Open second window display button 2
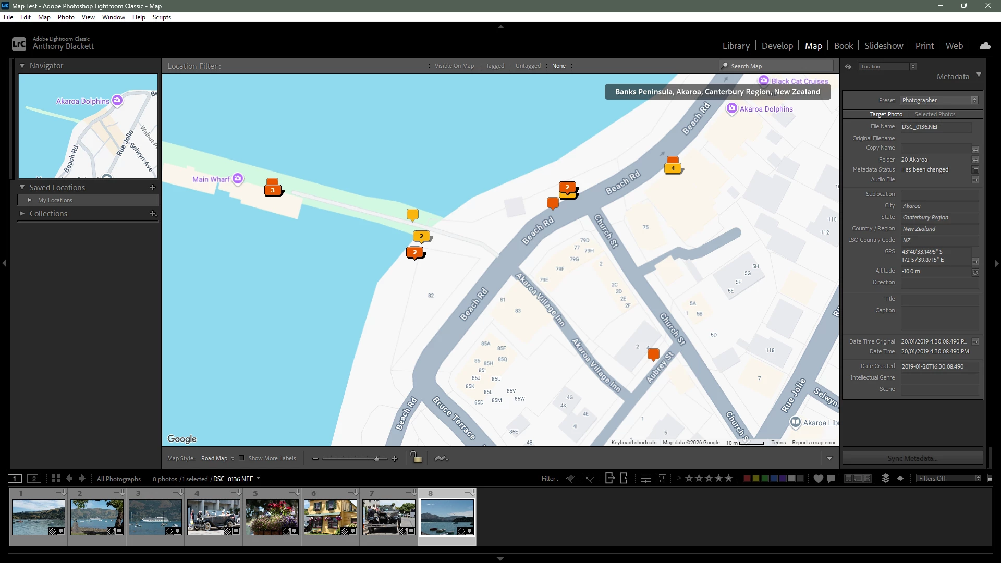 [34, 479]
